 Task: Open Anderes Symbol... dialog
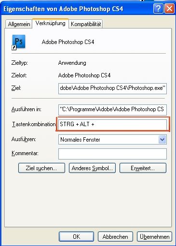coord(92,168)
